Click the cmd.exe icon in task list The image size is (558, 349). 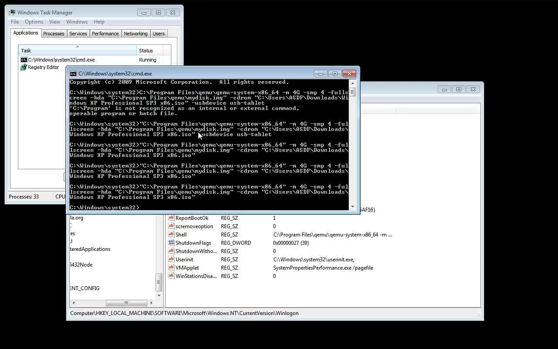(x=24, y=60)
